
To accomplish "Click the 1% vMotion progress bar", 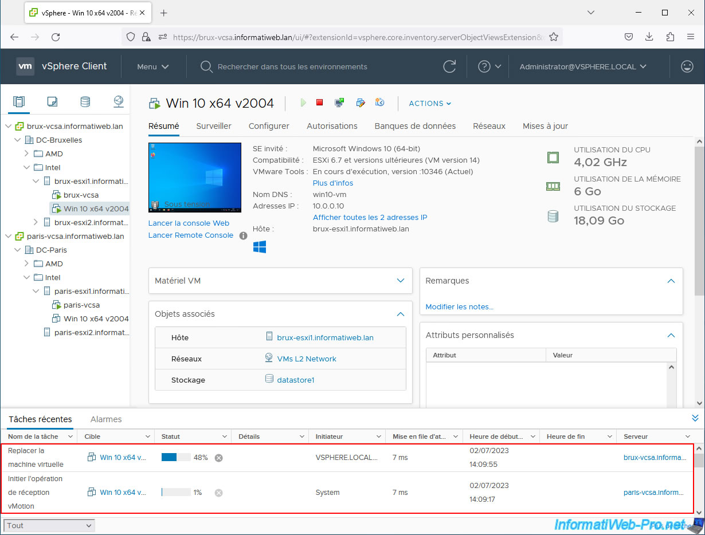I will tap(176, 493).
